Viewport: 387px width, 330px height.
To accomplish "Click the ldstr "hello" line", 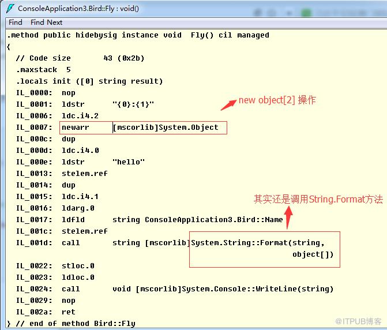I will tap(81, 162).
